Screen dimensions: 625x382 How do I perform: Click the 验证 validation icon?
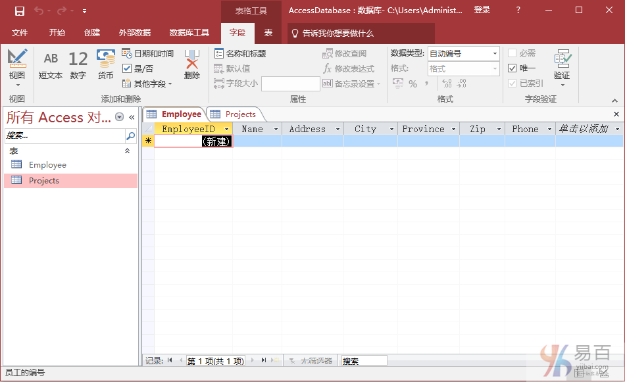562,64
